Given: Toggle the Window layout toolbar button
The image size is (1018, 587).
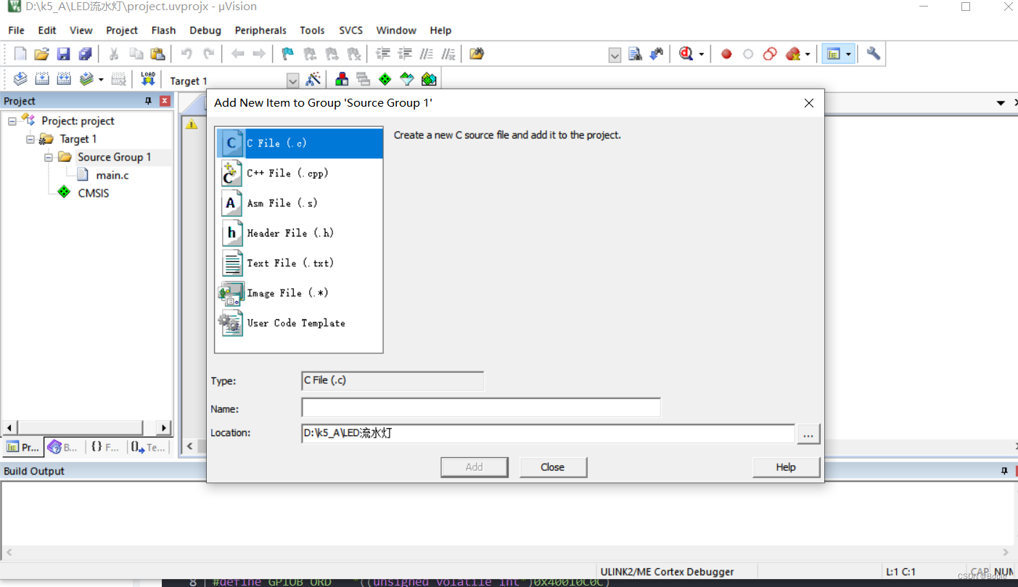Looking at the screenshot, I should coord(834,54).
